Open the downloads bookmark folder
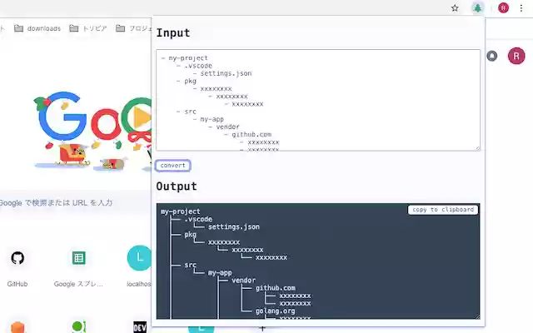Screen dimensions: 533x333 coord(37,28)
